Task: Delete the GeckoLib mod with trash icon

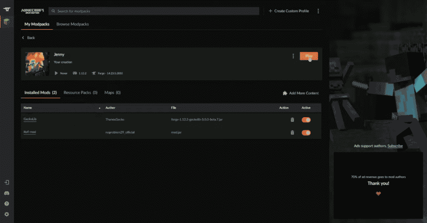Action: [x=292, y=120]
